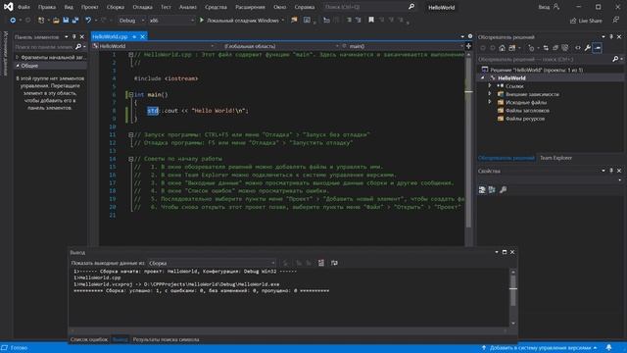
Task: Click the pending changes filter icon in Solution Explorer
Action: pyautogui.click(x=531, y=48)
